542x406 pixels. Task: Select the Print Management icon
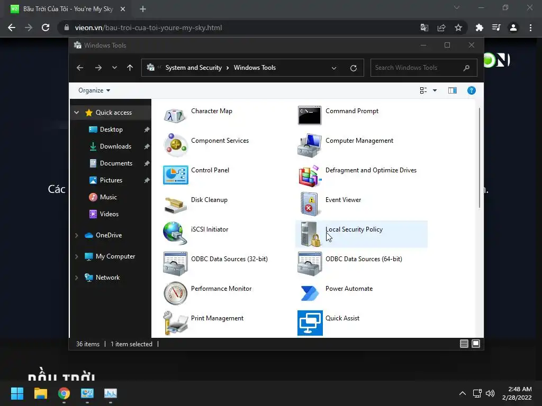pyautogui.click(x=175, y=323)
